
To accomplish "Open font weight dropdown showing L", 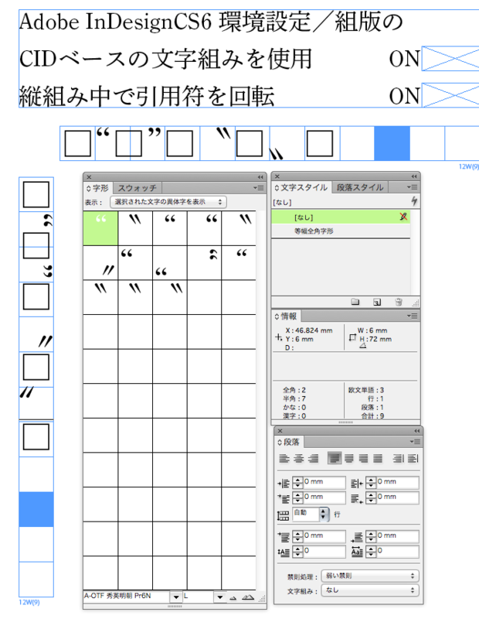I will point(220,597).
